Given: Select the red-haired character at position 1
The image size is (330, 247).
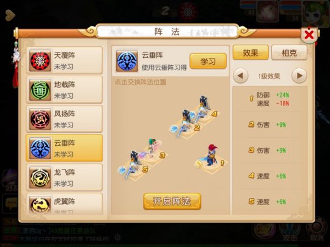Looking at the screenshot, I should pos(211,156).
